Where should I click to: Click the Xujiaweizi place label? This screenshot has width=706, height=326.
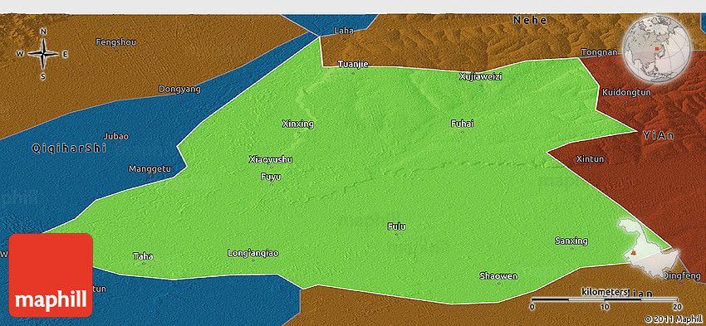coord(480,76)
